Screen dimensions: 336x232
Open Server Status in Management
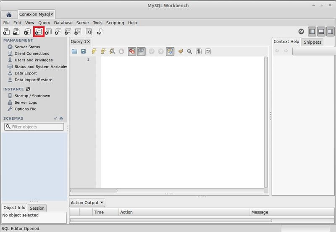[27, 47]
